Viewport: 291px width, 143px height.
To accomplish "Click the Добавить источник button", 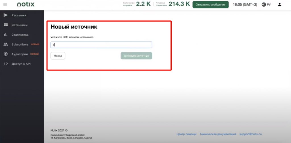I will 136,56.
